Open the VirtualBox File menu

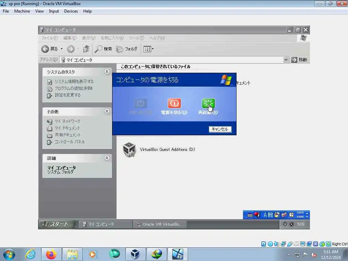coord(6,11)
